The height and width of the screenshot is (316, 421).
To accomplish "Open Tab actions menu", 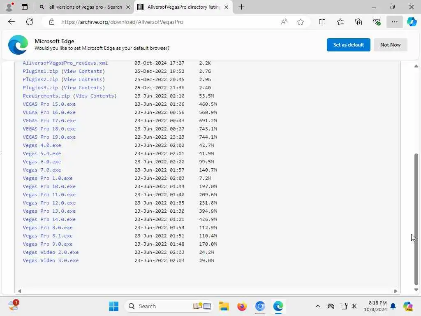I will tap(25, 7).
